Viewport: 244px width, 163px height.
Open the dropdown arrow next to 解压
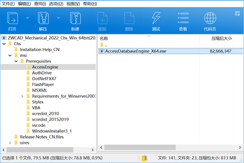point(58,18)
